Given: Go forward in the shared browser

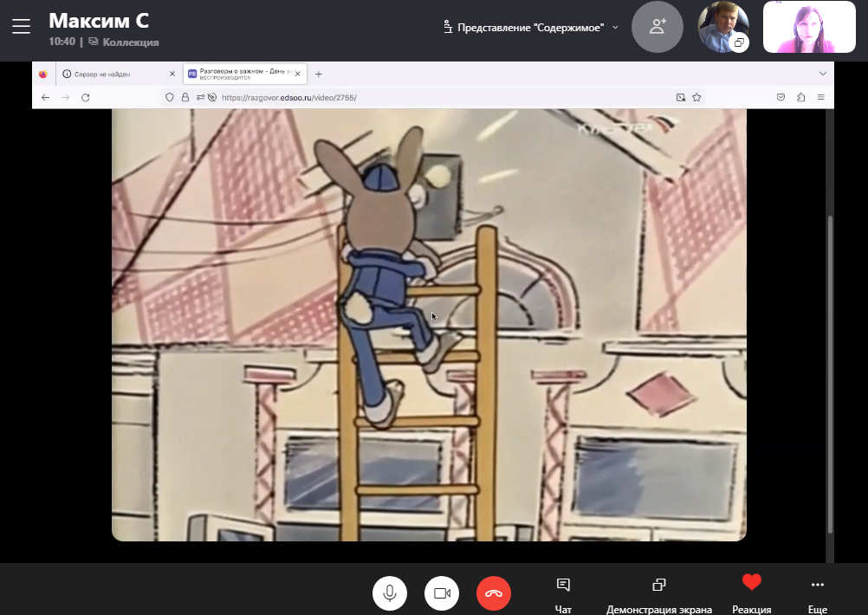Looking at the screenshot, I should 65,97.
